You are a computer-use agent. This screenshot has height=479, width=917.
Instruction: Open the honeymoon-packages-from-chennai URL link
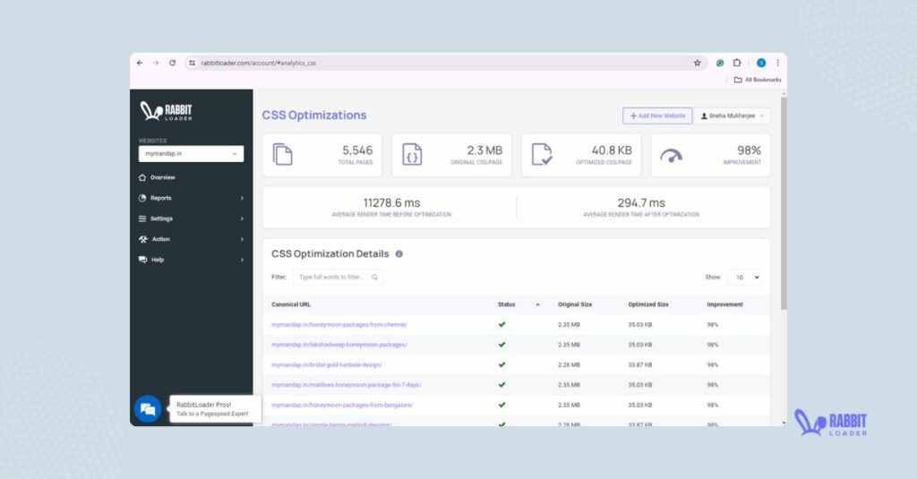tap(339, 324)
